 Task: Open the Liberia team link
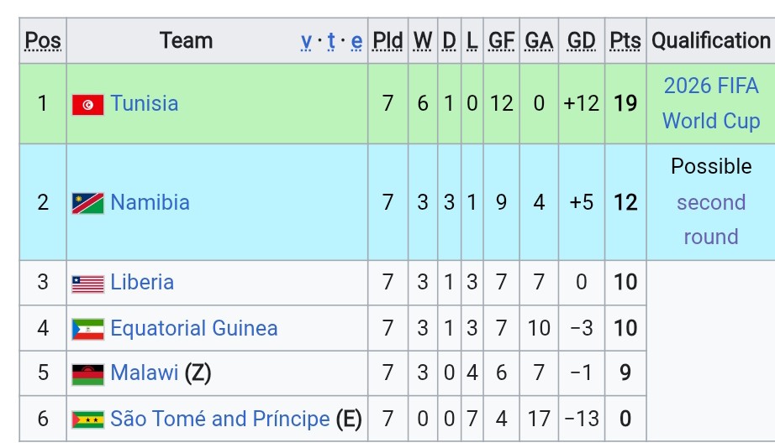point(142,282)
